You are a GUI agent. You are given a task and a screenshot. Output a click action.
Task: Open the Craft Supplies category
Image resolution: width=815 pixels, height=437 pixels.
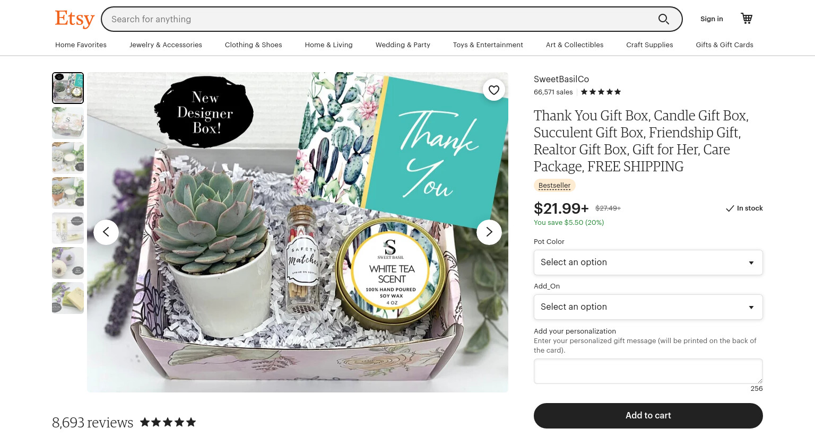click(x=649, y=45)
